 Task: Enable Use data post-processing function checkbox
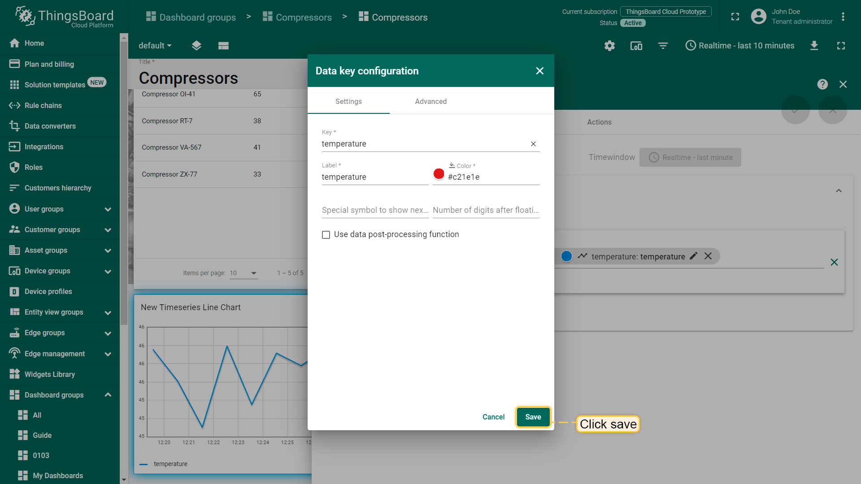[x=326, y=235]
